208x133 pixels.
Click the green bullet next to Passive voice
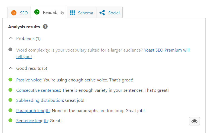click(10, 80)
